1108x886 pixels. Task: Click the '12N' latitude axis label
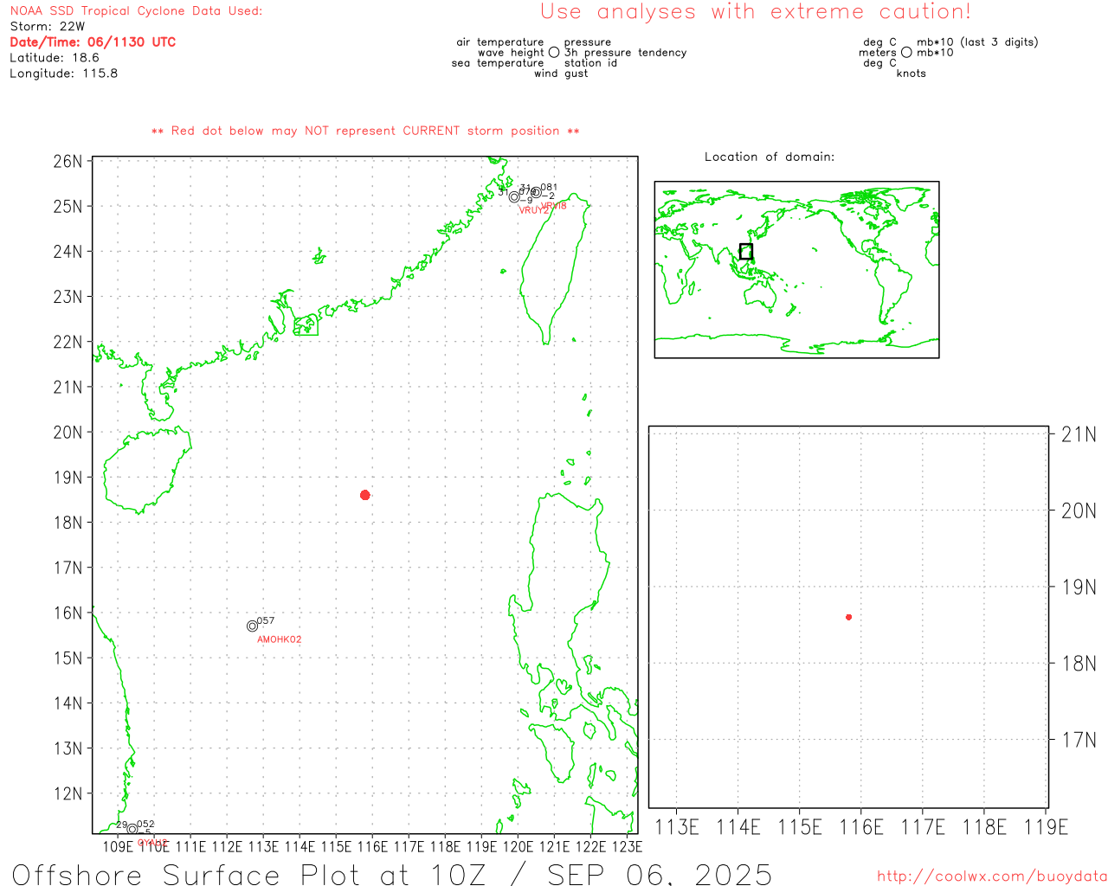68,793
